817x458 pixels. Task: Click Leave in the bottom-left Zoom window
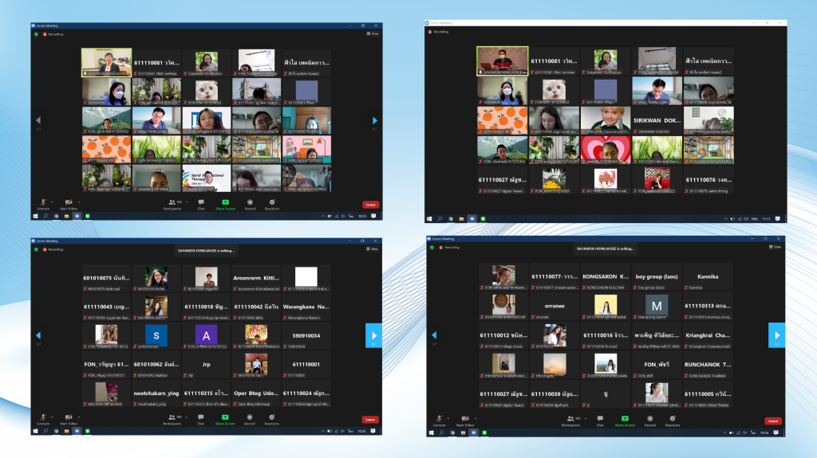tap(370, 420)
